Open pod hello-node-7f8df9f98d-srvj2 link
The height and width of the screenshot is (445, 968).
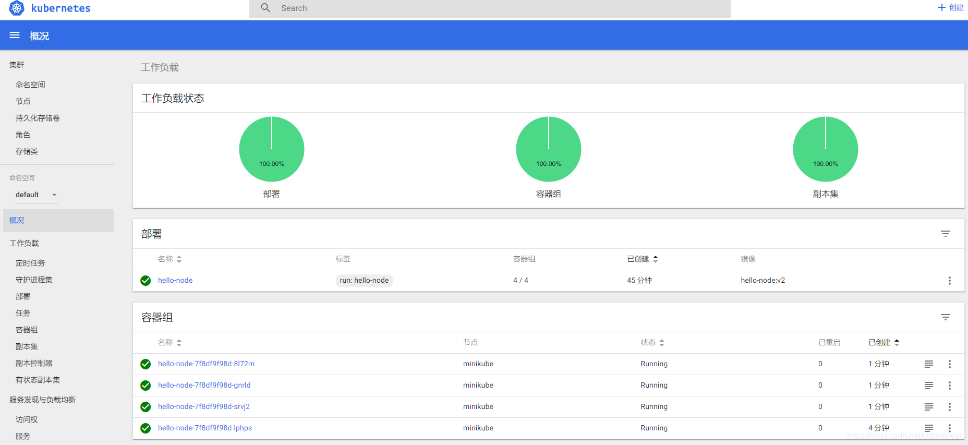pyautogui.click(x=203, y=406)
